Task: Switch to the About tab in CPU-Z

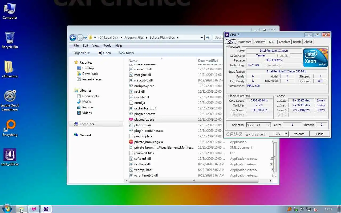Action: (x=308, y=42)
